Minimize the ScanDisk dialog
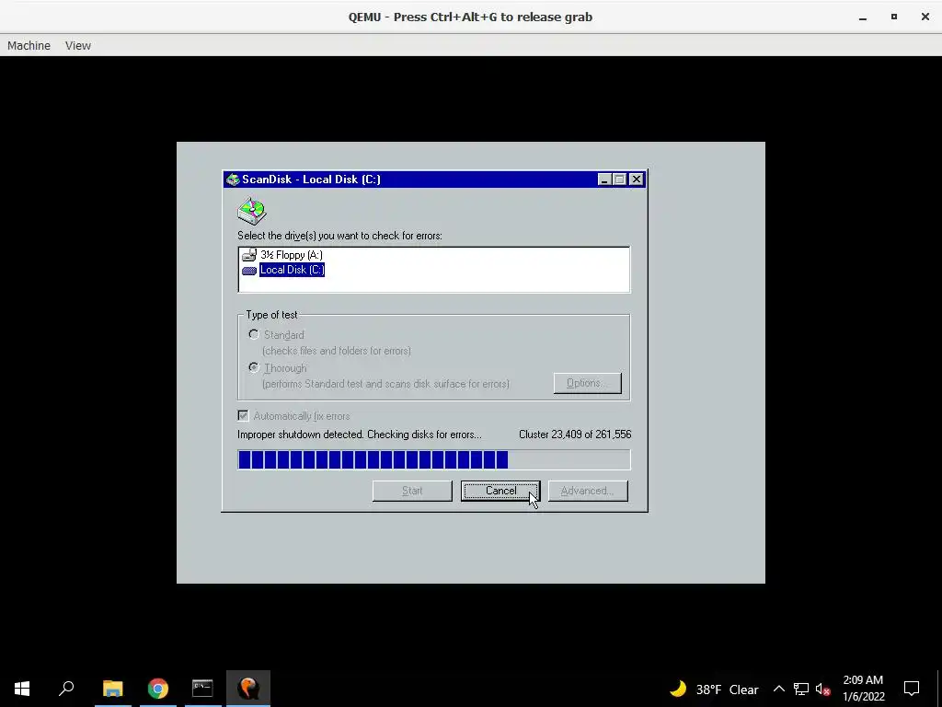Image resolution: width=942 pixels, height=707 pixels. tap(604, 180)
